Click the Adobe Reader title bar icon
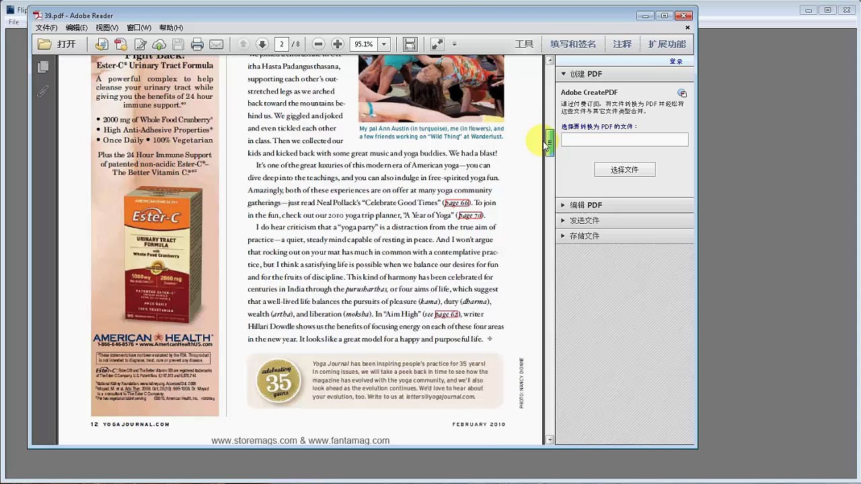Screen dimensions: 861x484 click(x=37, y=15)
